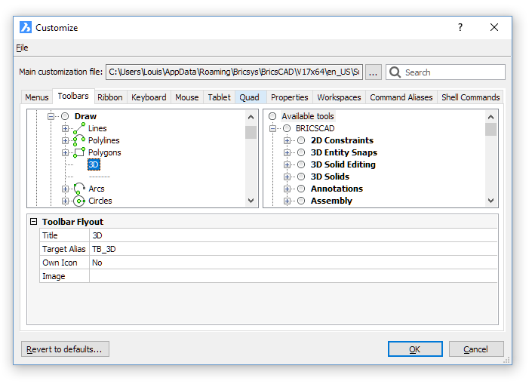Image resolution: width=532 pixels, height=384 pixels.
Task: Select the Annotations radio circle
Action: pos(301,189)
